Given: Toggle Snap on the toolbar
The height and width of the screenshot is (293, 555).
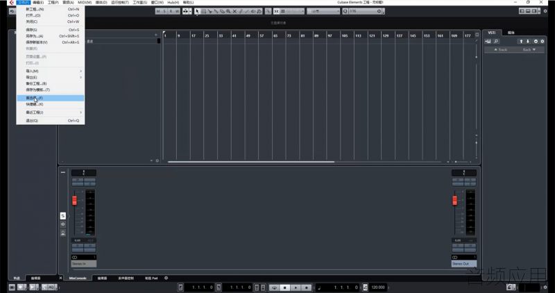Looking at the screenshot, I should 276,11.
